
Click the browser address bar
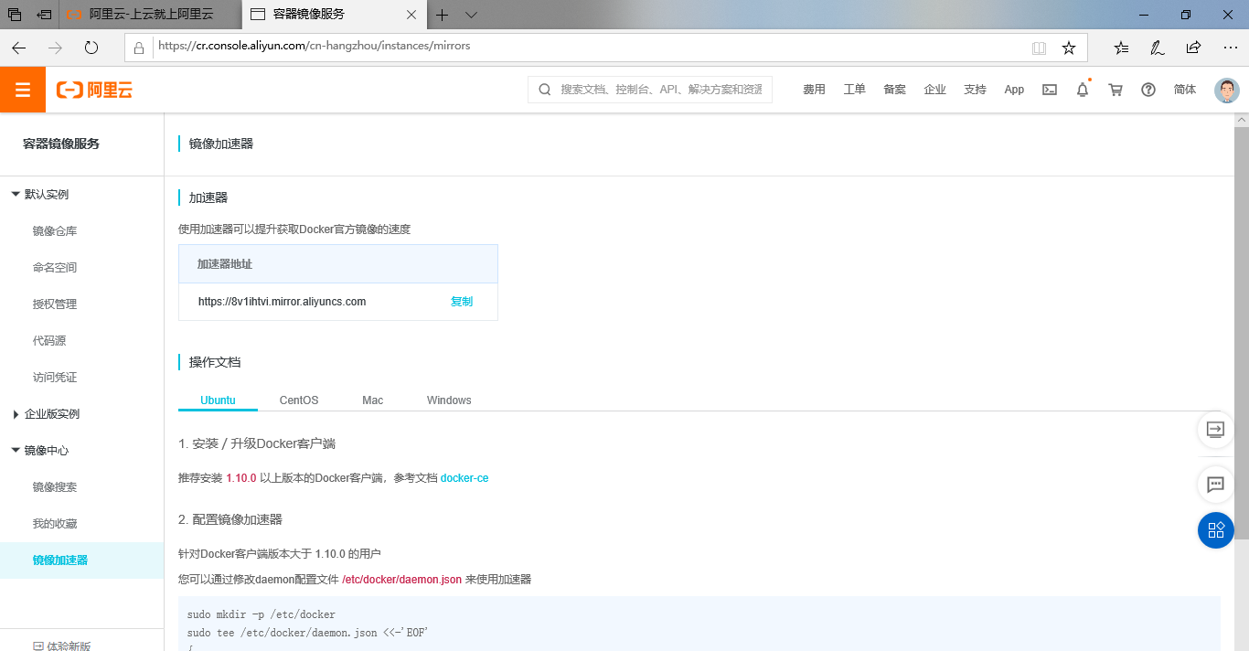[585, 47]
